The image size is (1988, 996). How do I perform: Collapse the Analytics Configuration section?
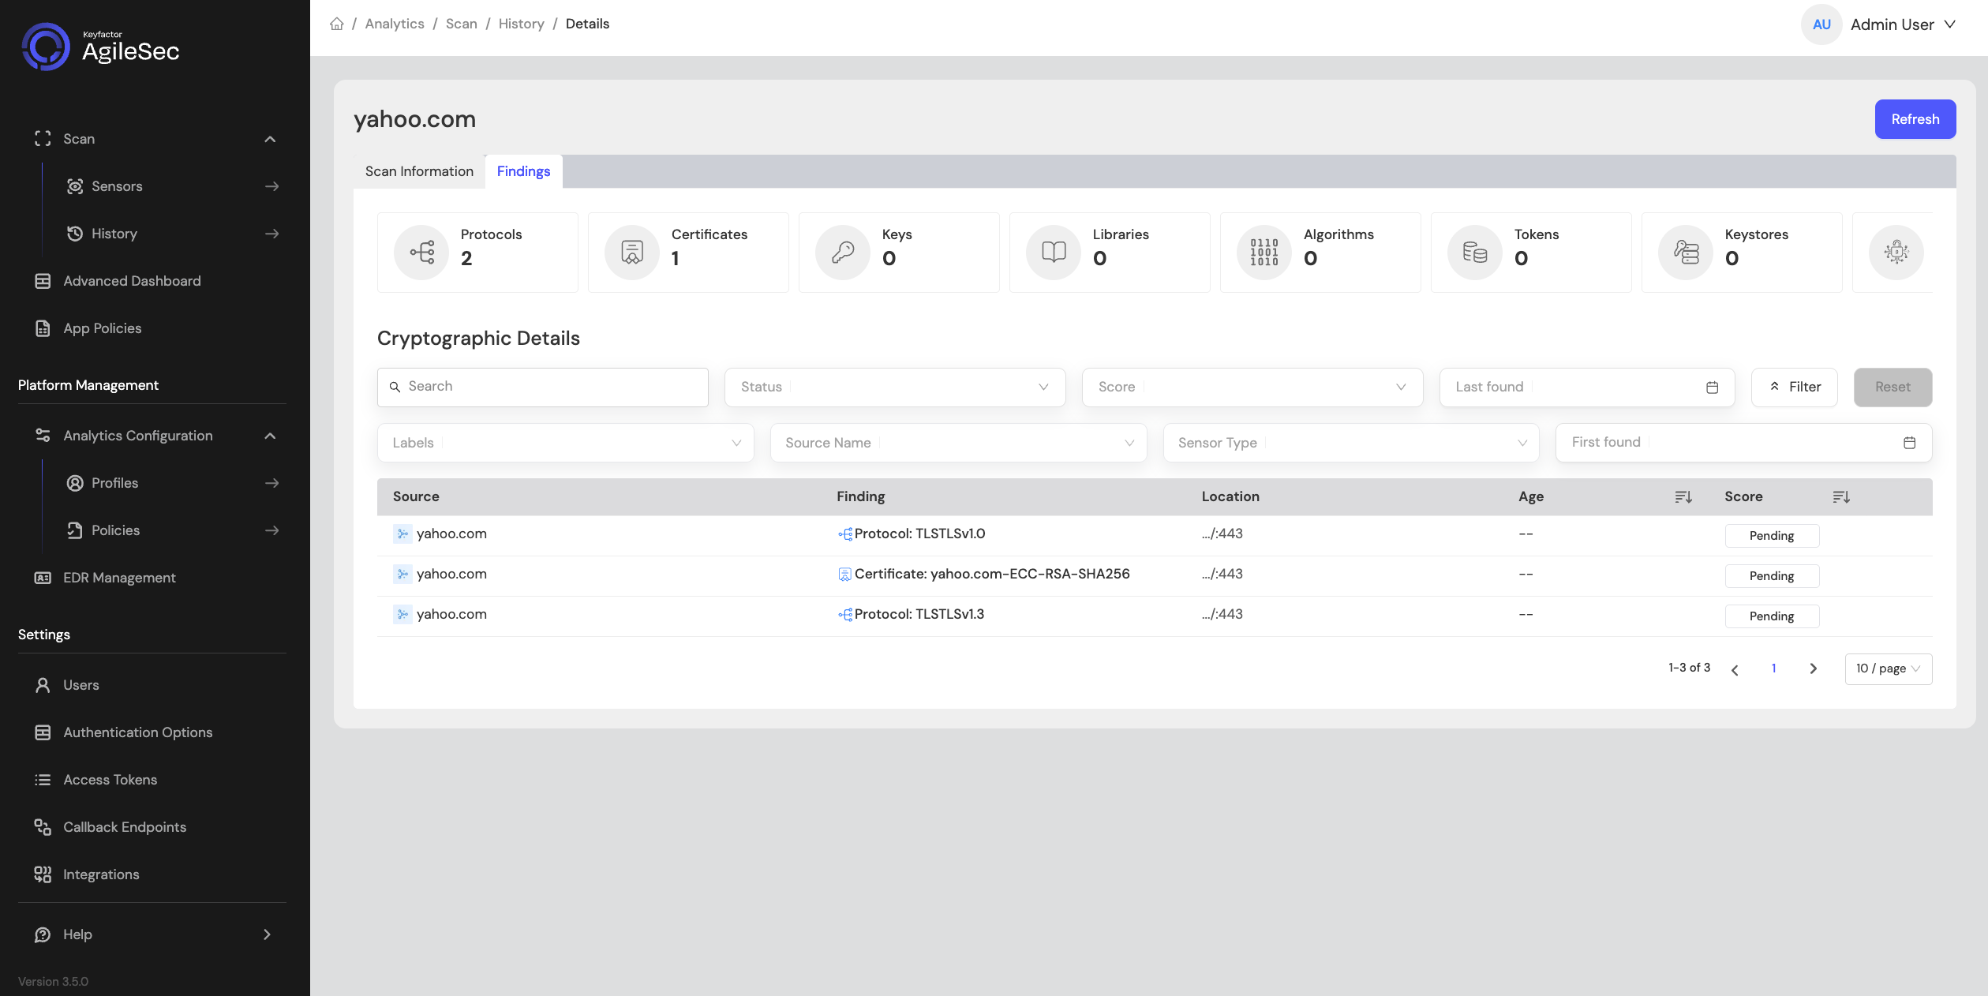tap(270, 436)
